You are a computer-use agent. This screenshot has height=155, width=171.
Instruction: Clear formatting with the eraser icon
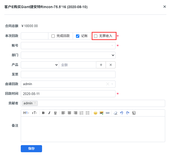[116, 113]
